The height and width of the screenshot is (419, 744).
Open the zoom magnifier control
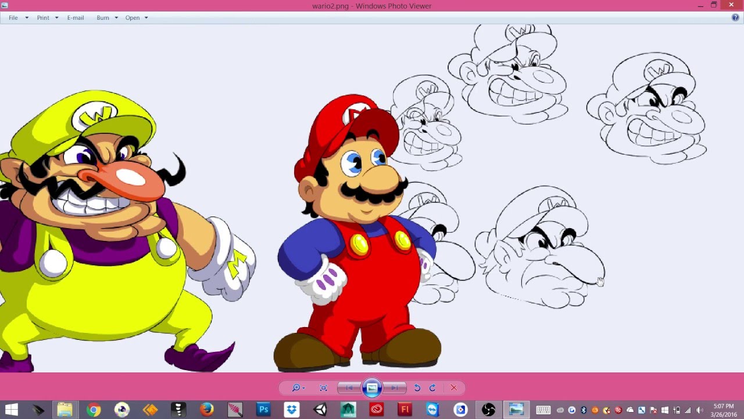pyautogui.click(x=298, y=388)
